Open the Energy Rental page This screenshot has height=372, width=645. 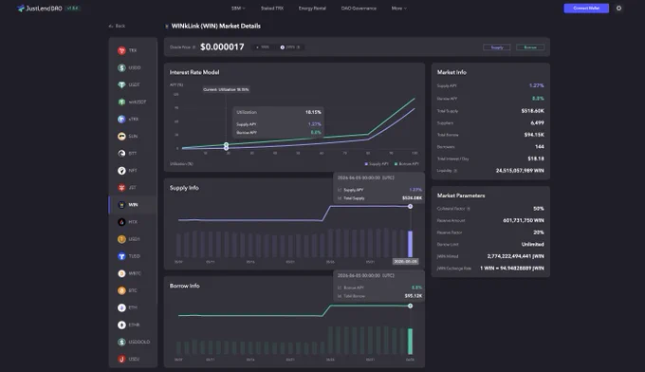point(312,9)
